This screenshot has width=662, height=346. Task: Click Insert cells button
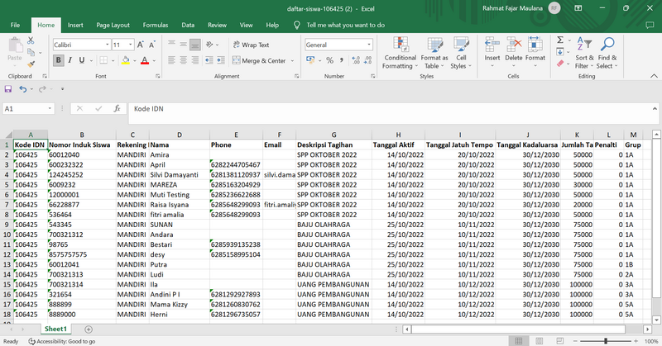tap(492, 51)
